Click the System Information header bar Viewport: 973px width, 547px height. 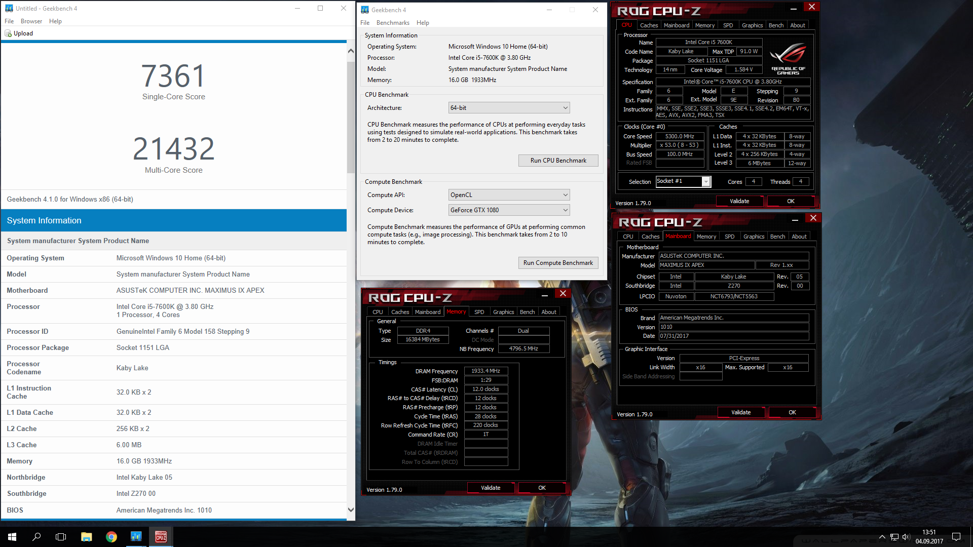174,220
